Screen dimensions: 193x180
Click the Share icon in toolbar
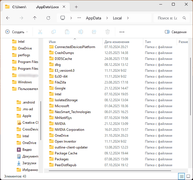pyautogui.click(x=94, y=32)
